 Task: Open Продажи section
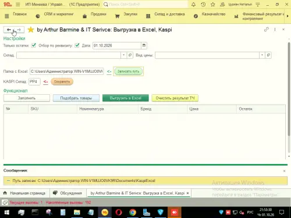(98, 14)
